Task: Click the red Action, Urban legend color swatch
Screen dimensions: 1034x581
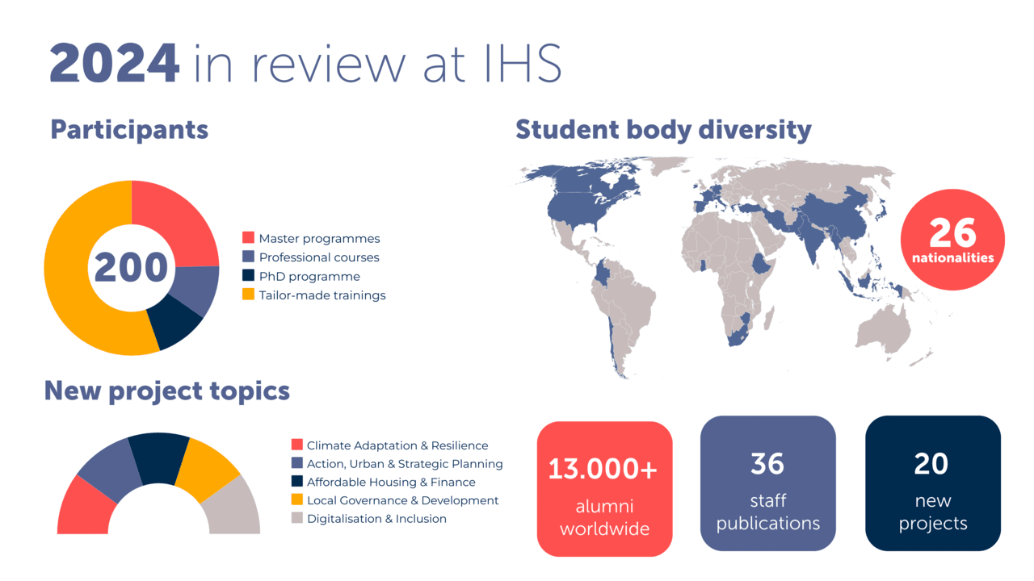Action: (296, 463)
